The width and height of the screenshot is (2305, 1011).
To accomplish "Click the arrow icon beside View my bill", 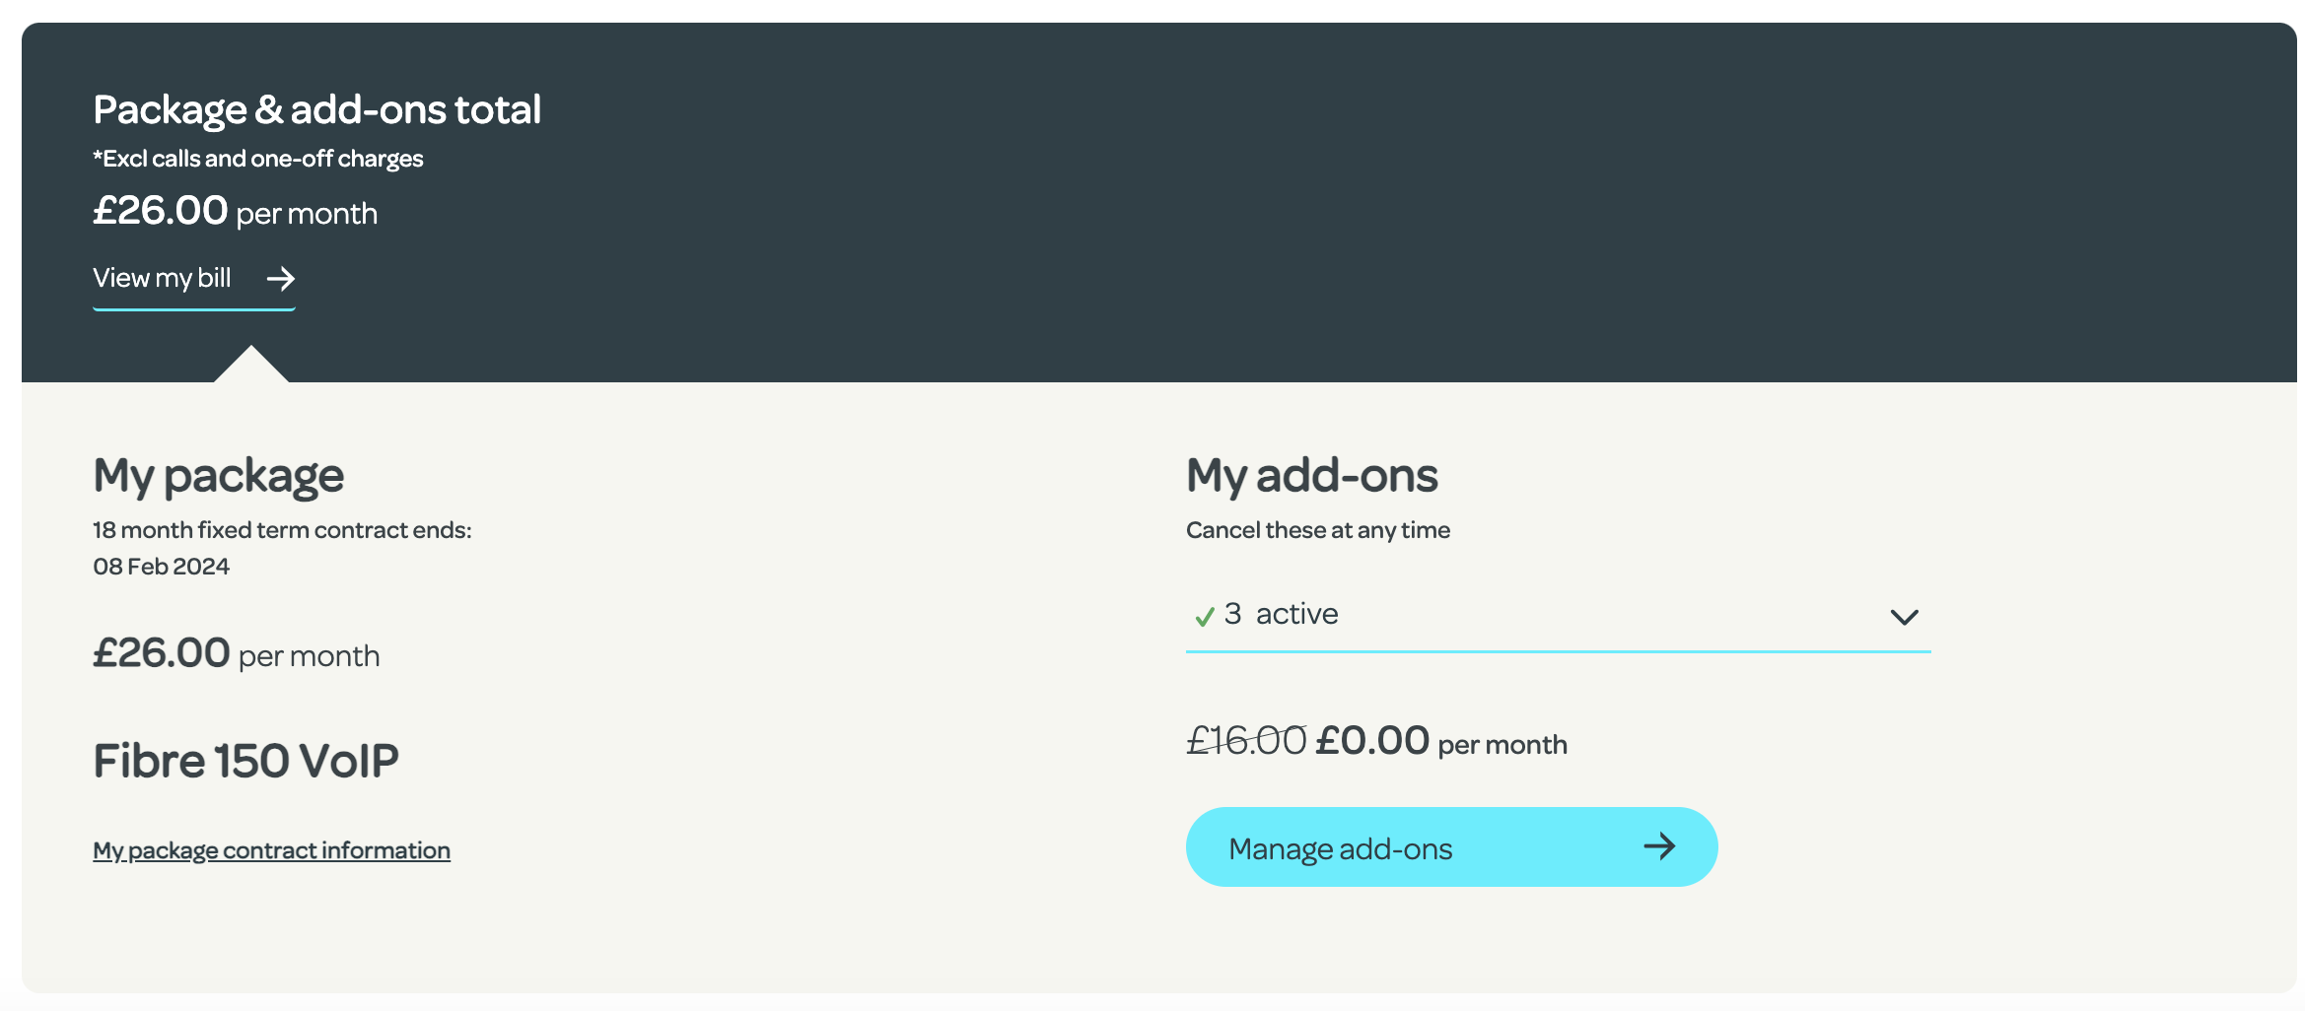I will pyautogui.click(x=281, y=279).
